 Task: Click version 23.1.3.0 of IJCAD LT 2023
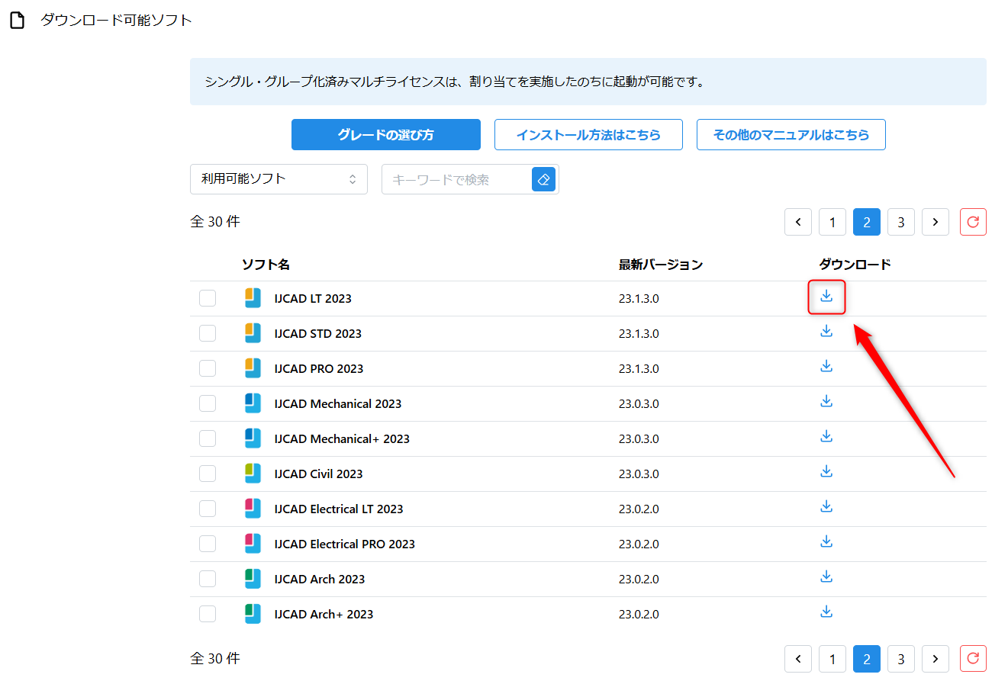(x=639, y=298)
